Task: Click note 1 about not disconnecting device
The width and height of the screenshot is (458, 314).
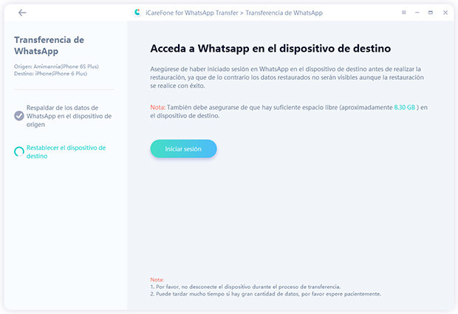Action: coord(245,287)
